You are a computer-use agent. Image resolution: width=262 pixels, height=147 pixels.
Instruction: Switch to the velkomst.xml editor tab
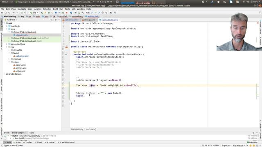pyautogui.click(x=71, y=20)
